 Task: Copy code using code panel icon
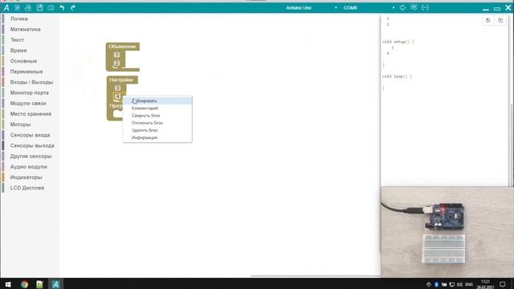click(x=500, y=20)
